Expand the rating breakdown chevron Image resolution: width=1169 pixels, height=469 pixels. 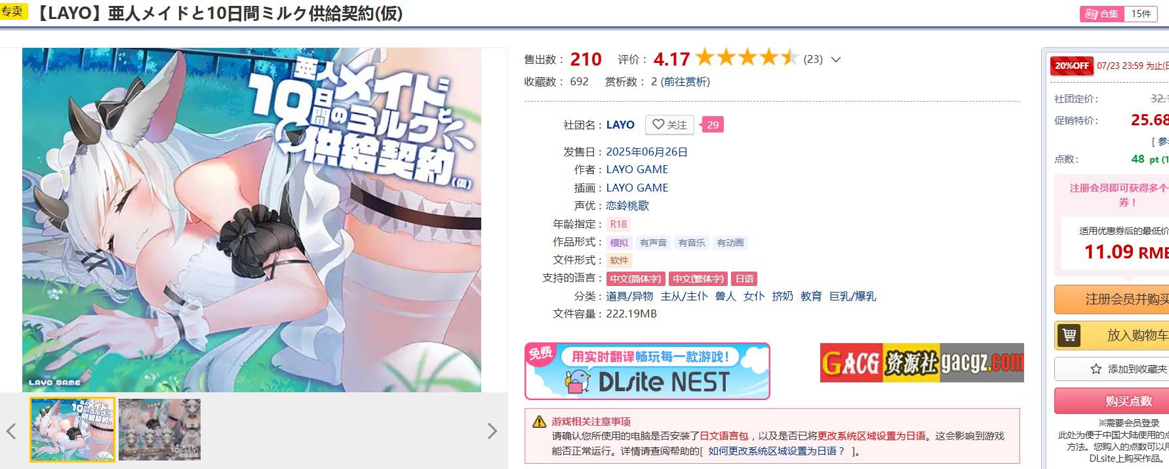click(x=836, y=60)
